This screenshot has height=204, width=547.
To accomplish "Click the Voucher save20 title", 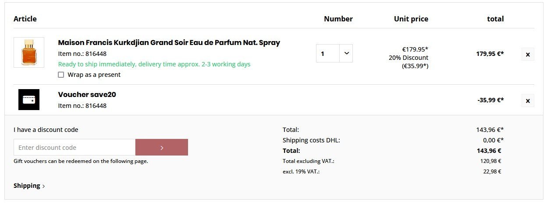I will (87, 94).
